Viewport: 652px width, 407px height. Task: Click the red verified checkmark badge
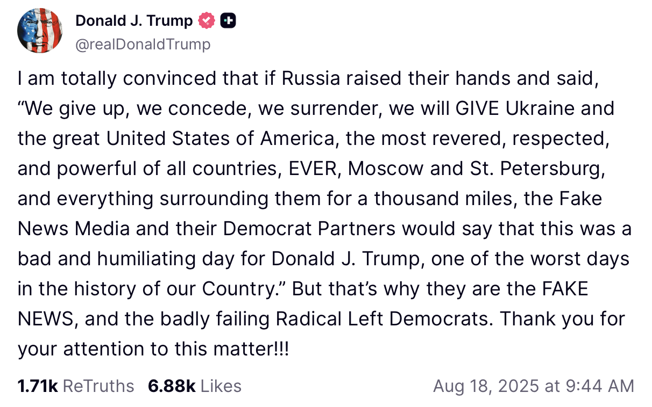tap(206, 21)
